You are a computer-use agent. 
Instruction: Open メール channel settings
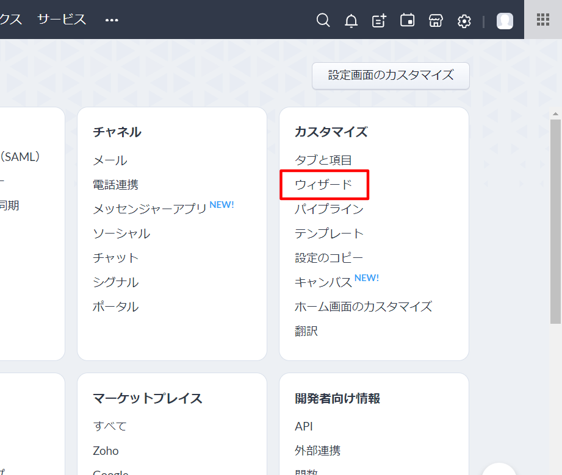click(110, 160)
